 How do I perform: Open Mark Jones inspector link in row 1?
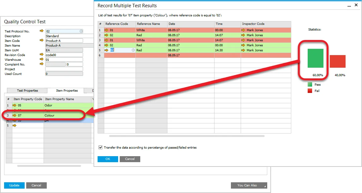pos(243,30)
